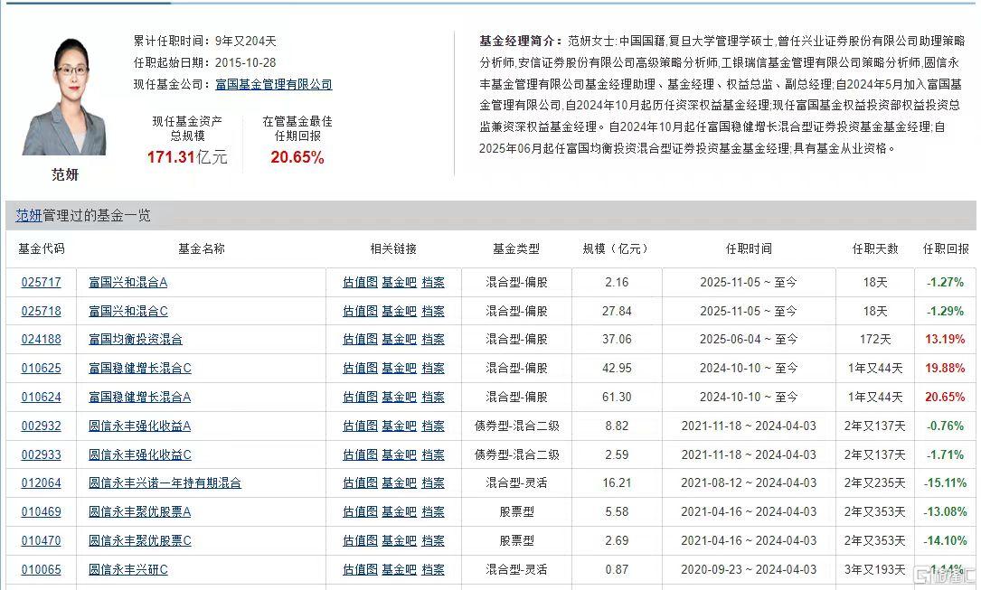The image size is (981, 590).
Task: Open the 富国基金管理有限公司 company link
Action: point(272,84)
